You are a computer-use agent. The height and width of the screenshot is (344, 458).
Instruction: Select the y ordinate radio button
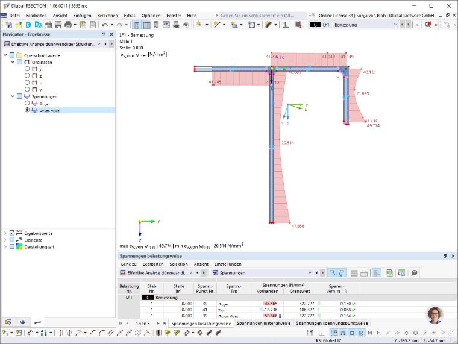click(27, 69)
